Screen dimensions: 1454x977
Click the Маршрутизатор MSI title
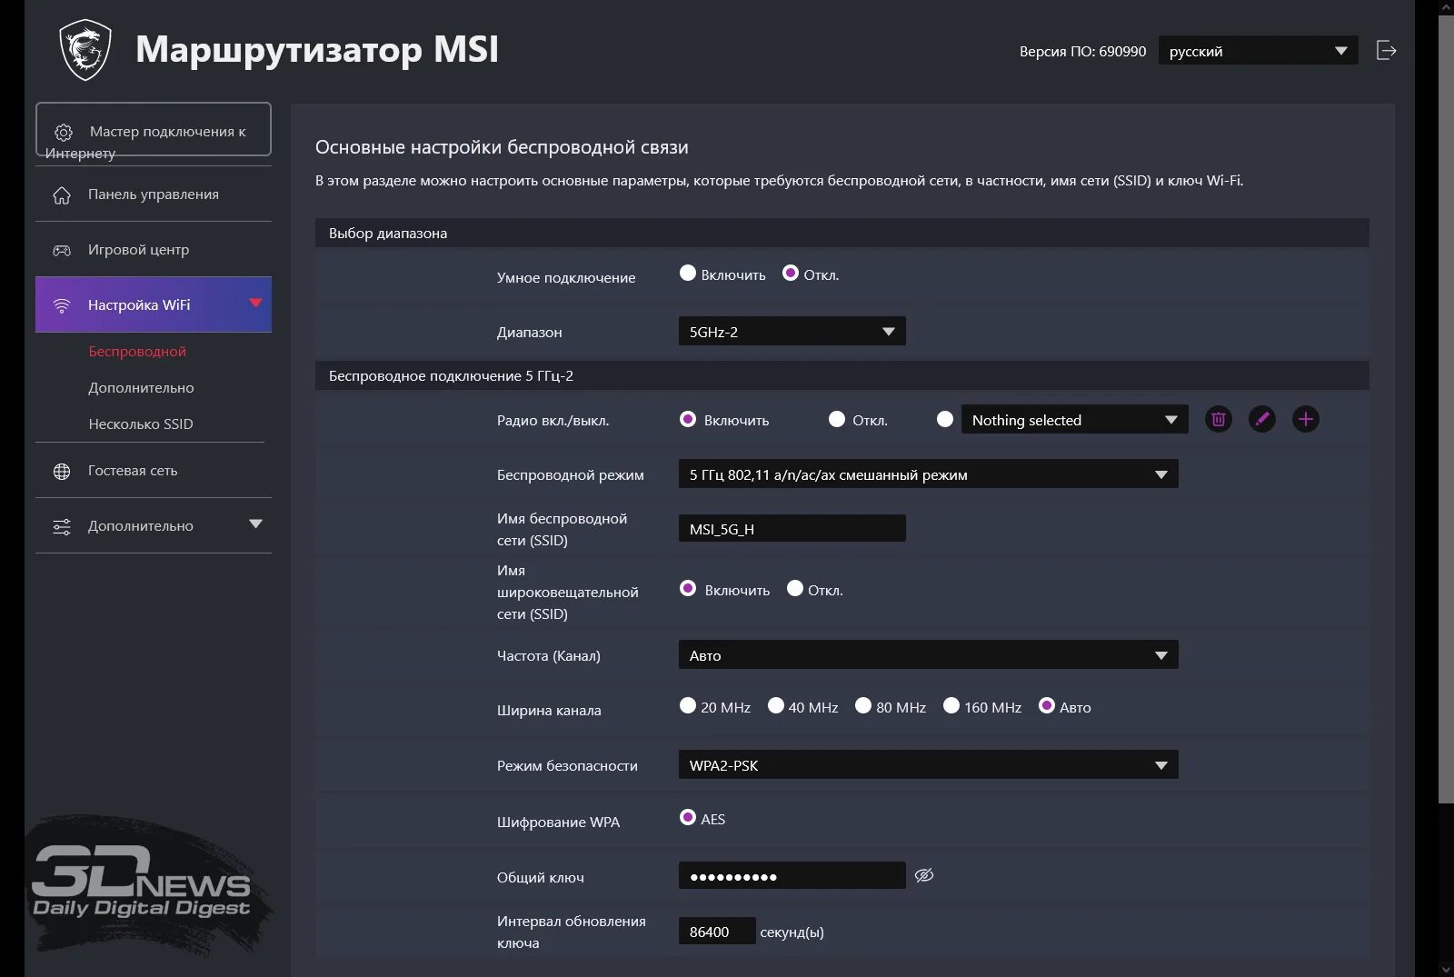pyautogui.click(x=317, y=49)
